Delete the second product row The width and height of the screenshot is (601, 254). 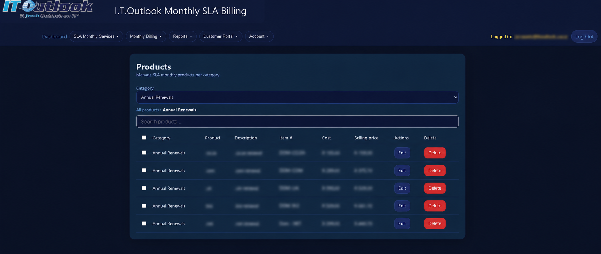tap(435, 171)
